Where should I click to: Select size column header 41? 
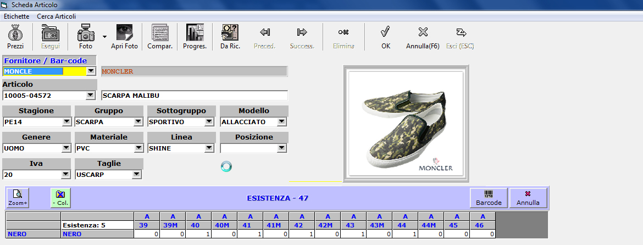pyautogui.click(x=250, y=225)
